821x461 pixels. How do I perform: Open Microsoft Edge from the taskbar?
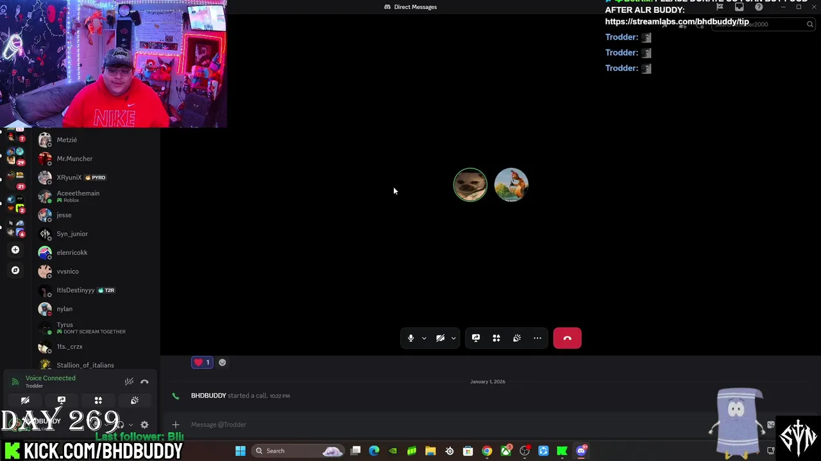pyautogui.click(x=374, y=451)
